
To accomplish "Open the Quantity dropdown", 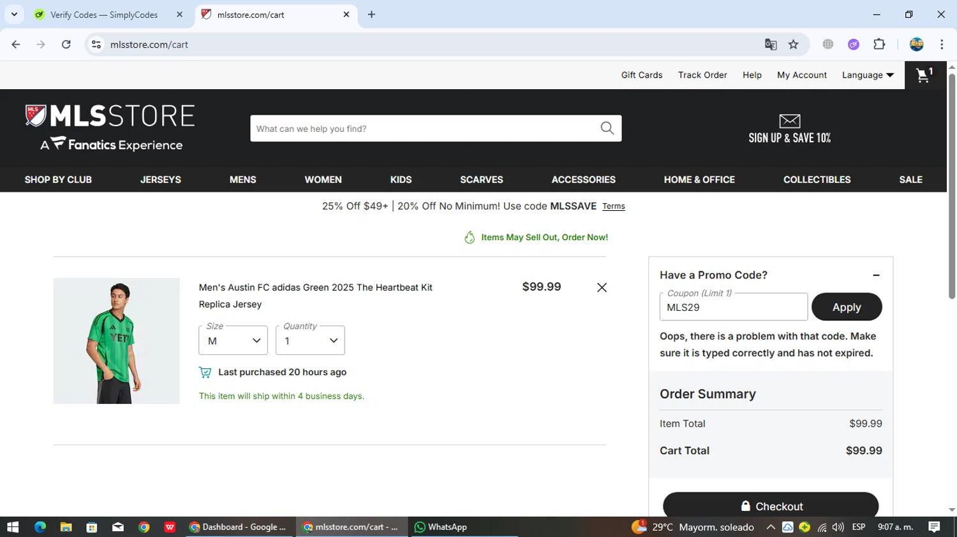I will [310, 341].
